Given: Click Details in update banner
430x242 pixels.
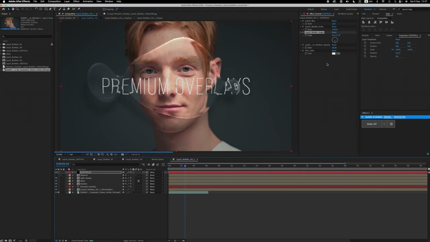Looking at the screenshot, I should coord(387,117).
